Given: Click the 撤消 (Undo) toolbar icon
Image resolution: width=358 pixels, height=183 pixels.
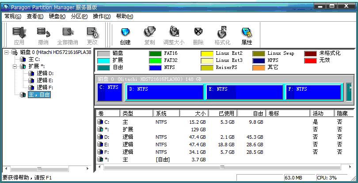Looking at the screenshot, I should [43, 32].
